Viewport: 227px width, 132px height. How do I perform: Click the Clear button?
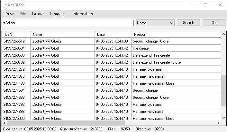214,23
